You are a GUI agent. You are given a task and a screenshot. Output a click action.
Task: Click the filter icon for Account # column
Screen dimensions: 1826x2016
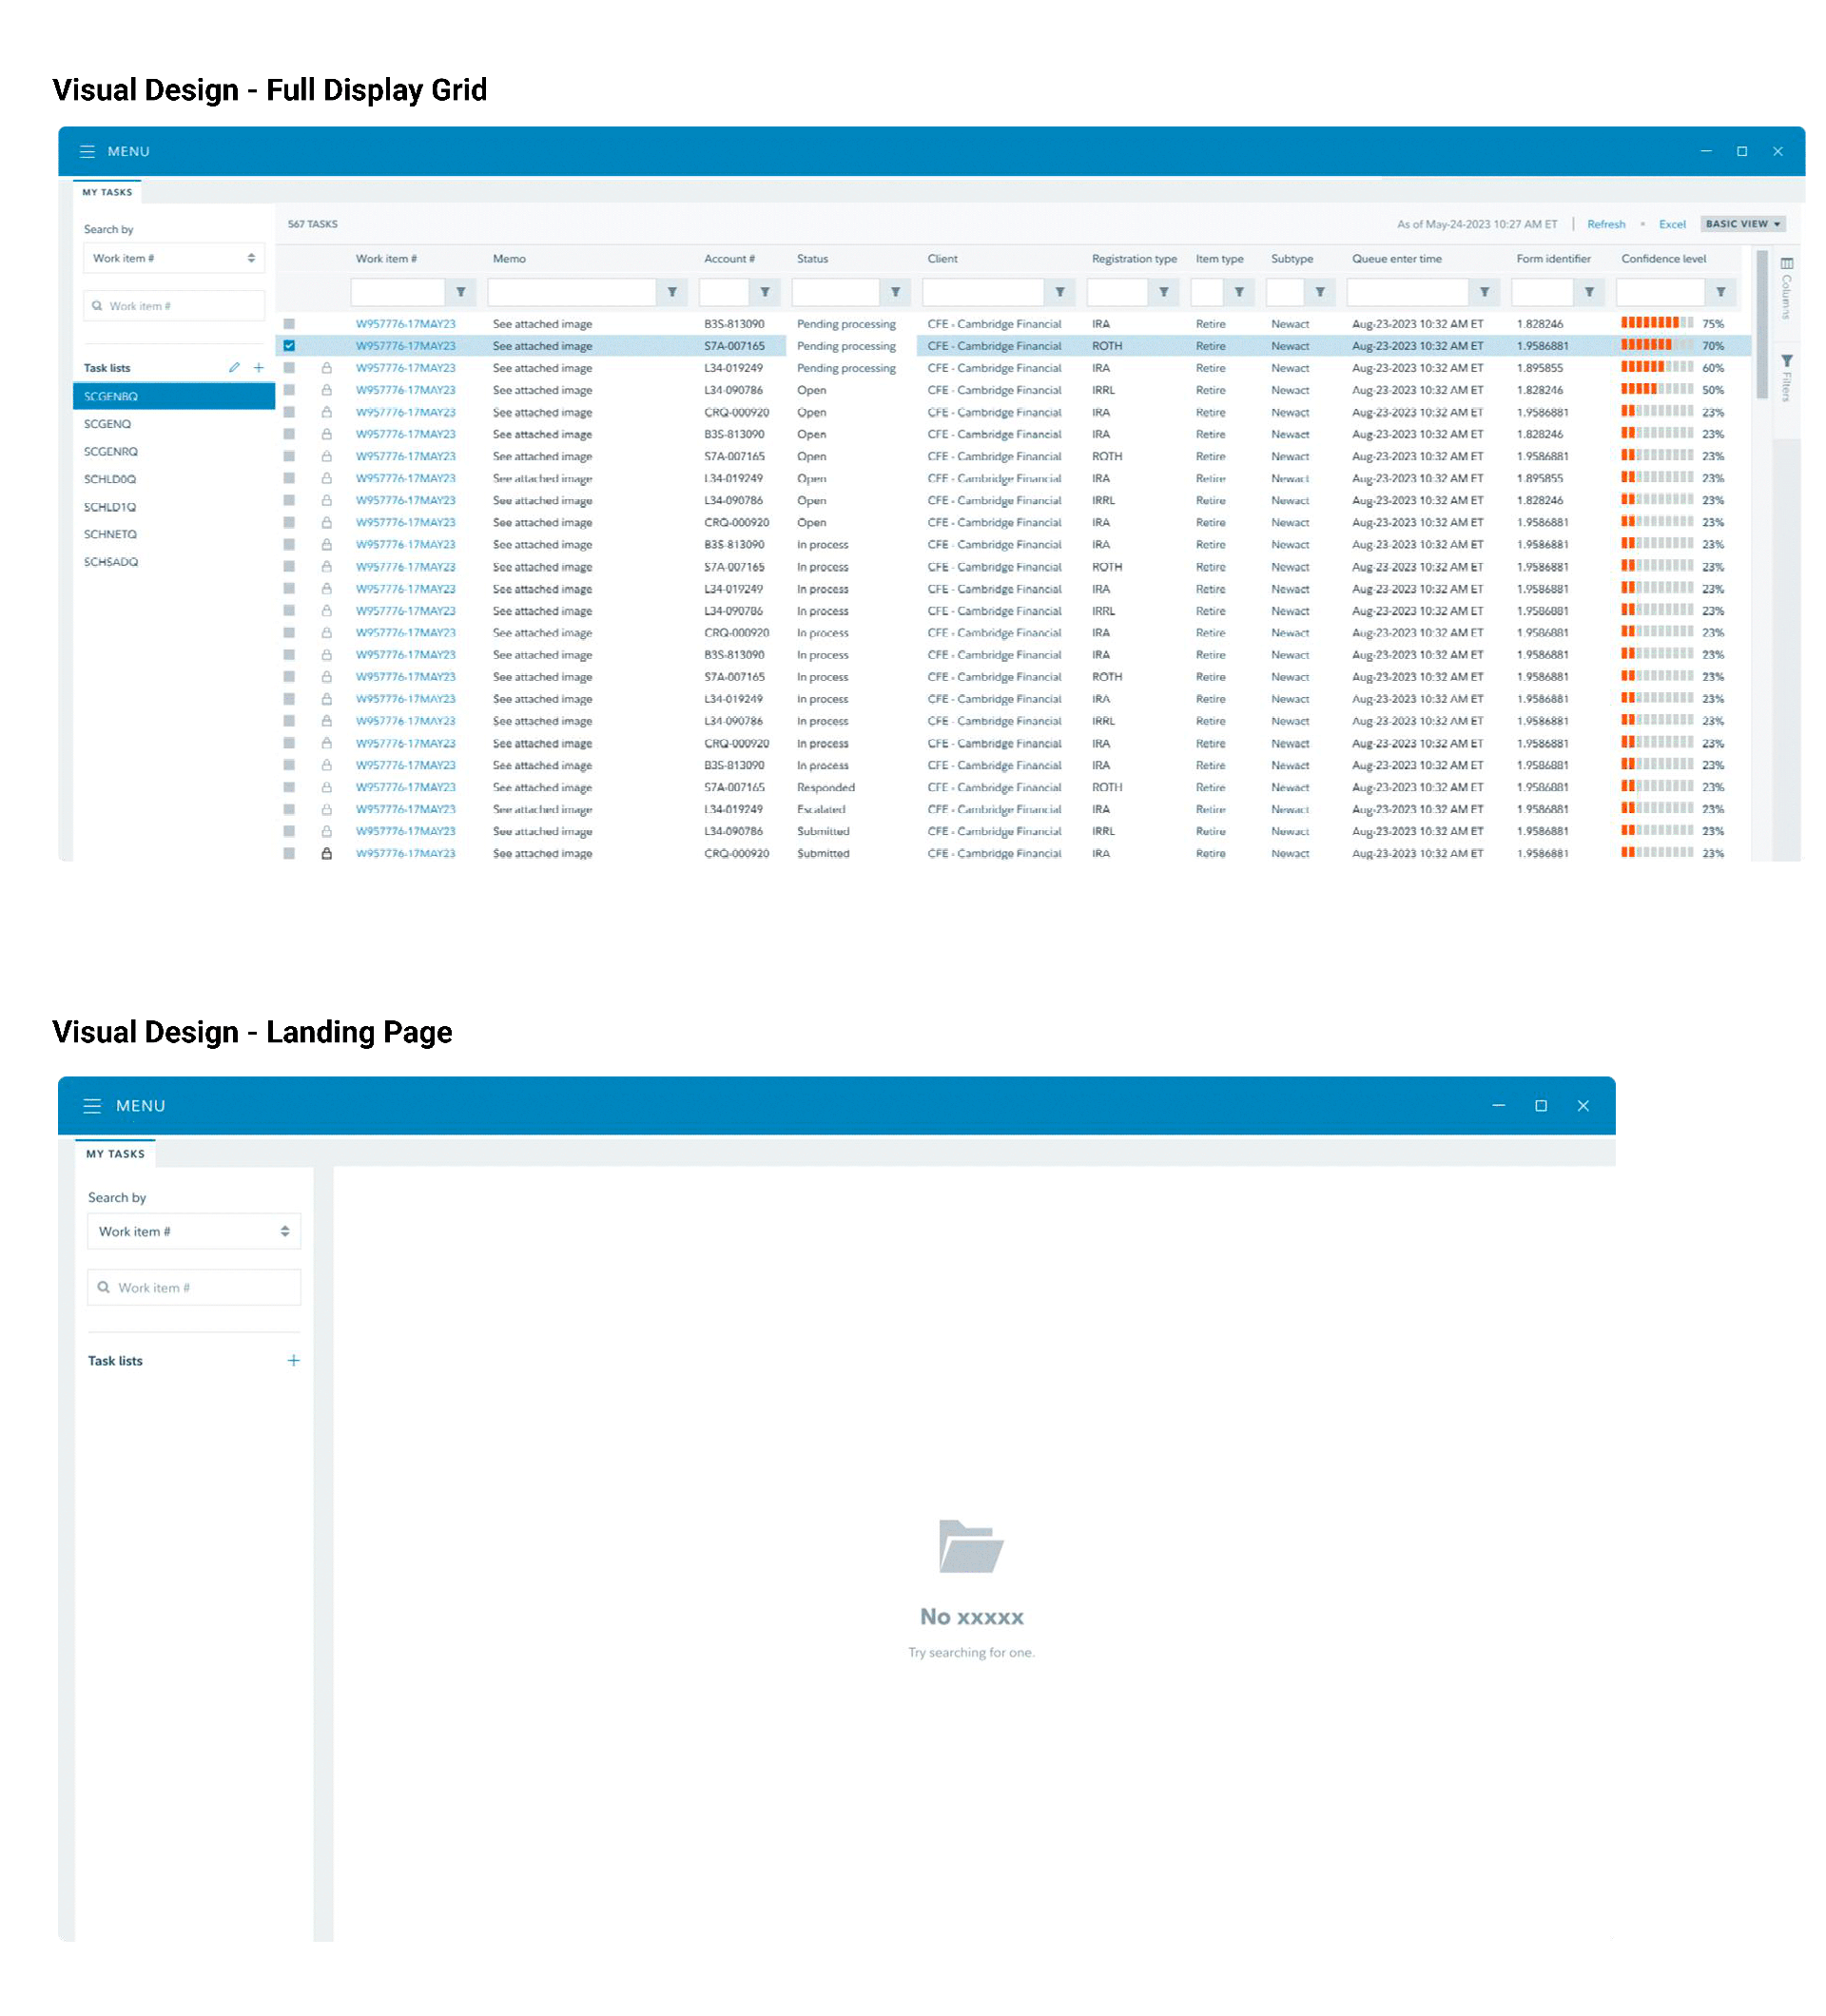click(x=765, y=293)
